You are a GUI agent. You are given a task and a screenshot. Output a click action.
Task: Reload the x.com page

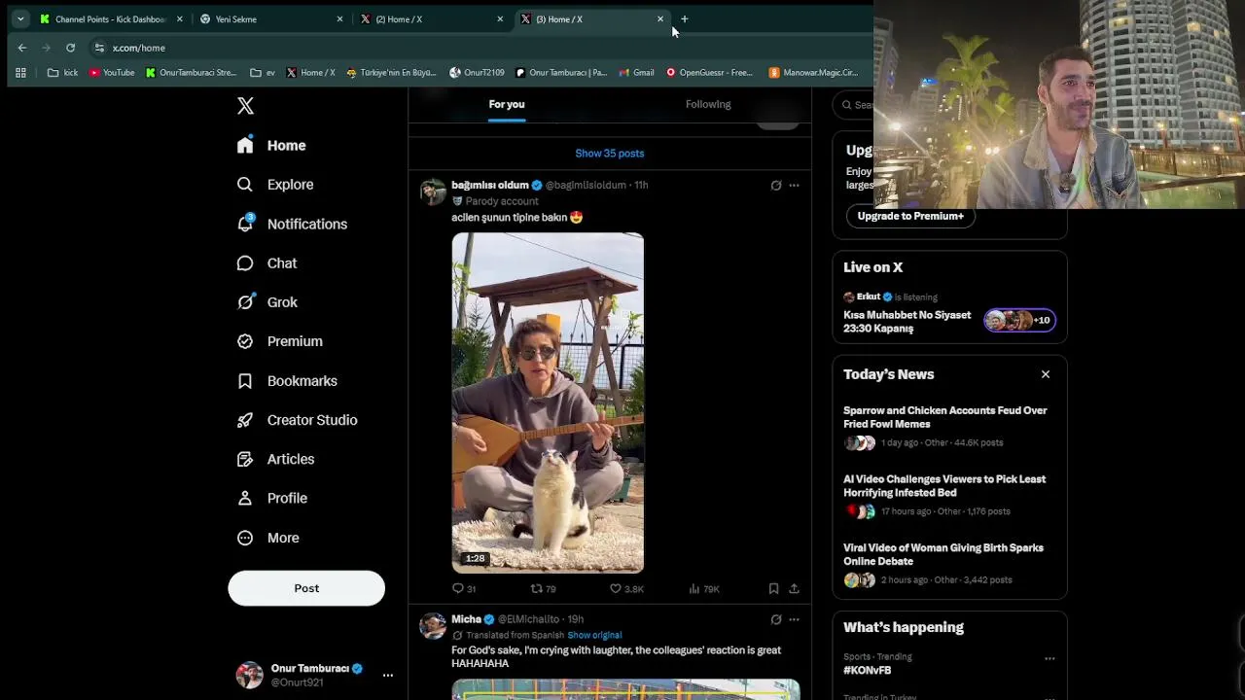pyautogui.click(x=70, y=48)
